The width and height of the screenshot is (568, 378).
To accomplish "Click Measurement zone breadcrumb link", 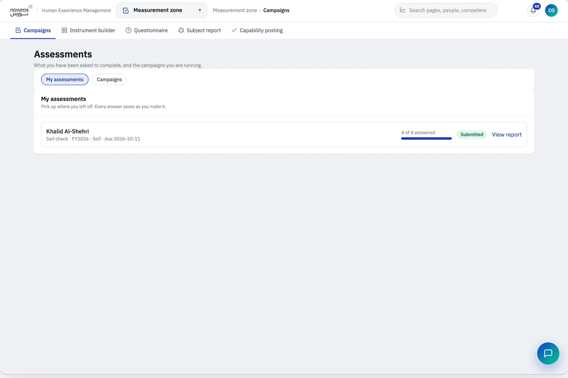I will click(x=235, y=11).
